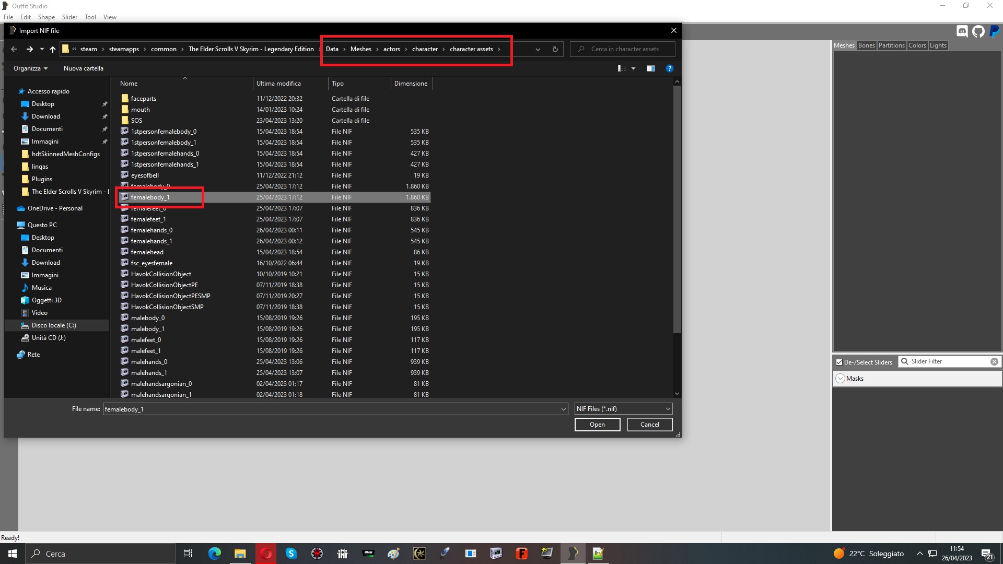1003x564 pixels.
Task: Jump to the Meshes breadcrumb folder
Action: (360, 49)
